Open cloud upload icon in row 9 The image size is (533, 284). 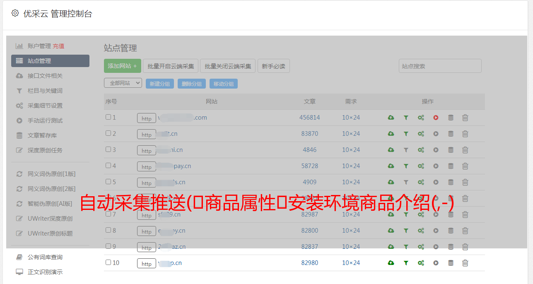(x=391, y=247)
